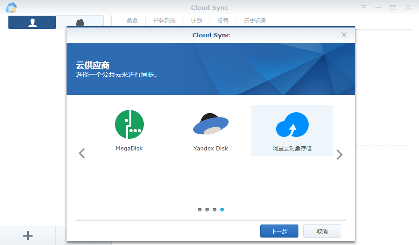Click the 下一步 button
The width and height of the screenshot is (419, 245).
(x=279, y=231)
